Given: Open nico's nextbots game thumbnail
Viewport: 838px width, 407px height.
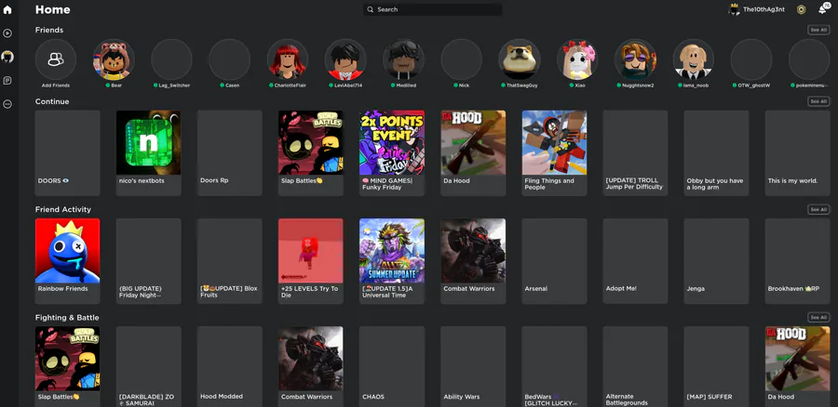Looking at the screenshot, I should [x=149, y=142].
